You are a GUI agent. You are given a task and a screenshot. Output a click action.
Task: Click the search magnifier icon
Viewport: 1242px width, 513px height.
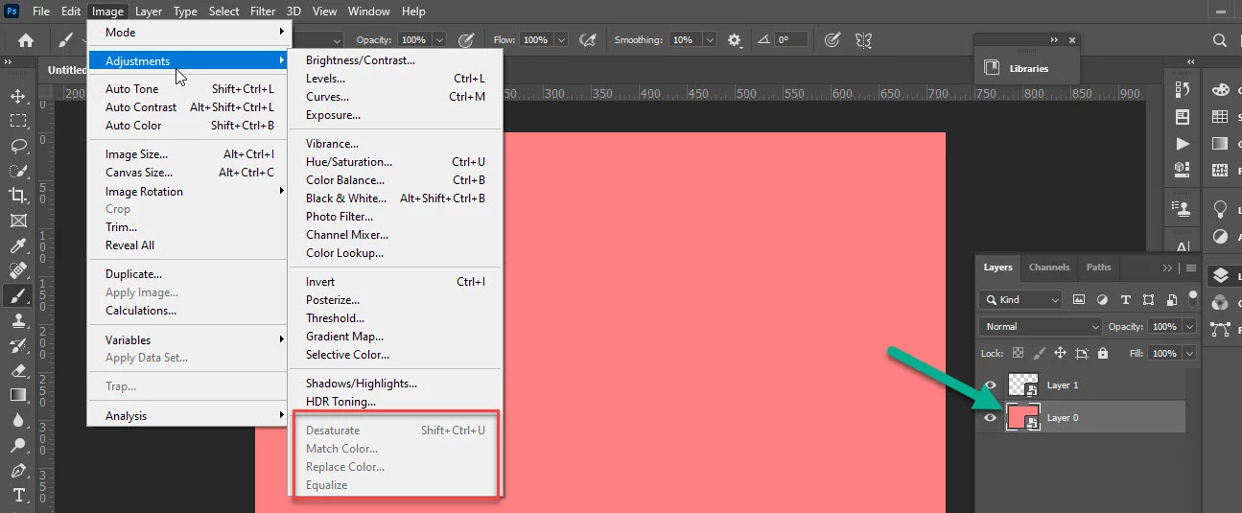point(1220,40)
